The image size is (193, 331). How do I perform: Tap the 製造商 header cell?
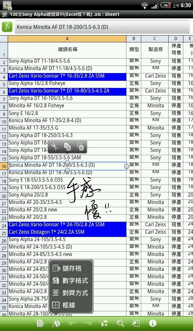pos(155,50)
